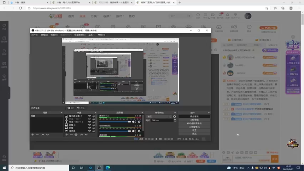Open the 视图(V) menu in OBS

pos(54,35)
